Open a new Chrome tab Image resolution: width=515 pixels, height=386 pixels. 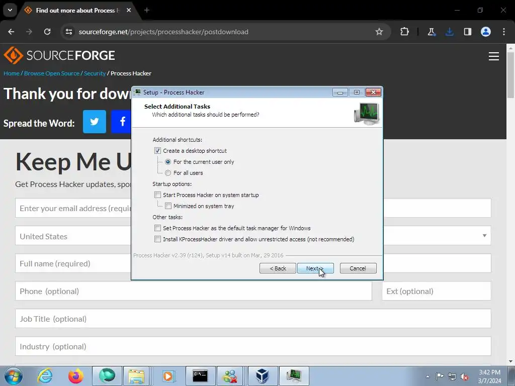click(x=147, y=10)
